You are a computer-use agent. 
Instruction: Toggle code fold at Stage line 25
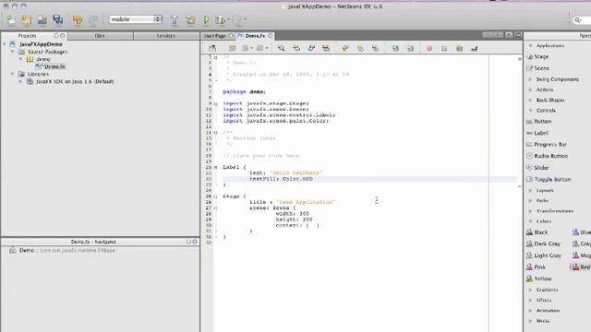coord(216,196)
